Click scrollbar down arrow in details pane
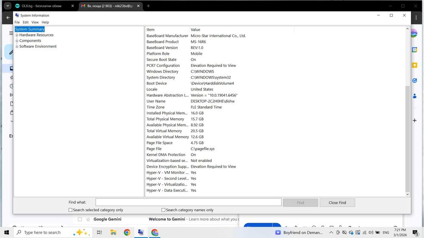 point(407,194)
